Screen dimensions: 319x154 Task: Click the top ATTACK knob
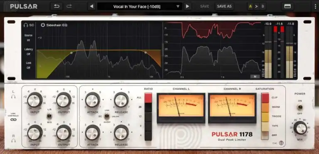[93, 100]
